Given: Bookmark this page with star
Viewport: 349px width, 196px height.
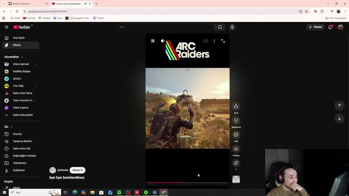Looking at the screenshot, I should 306,11.
